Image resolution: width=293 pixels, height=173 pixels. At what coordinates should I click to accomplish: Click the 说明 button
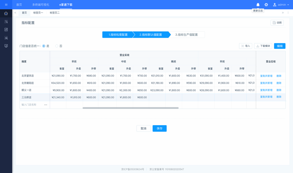pyautogui.click(x=277, y=23)
